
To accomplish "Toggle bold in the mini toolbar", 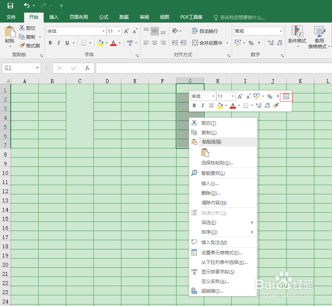I will (194, 105).
